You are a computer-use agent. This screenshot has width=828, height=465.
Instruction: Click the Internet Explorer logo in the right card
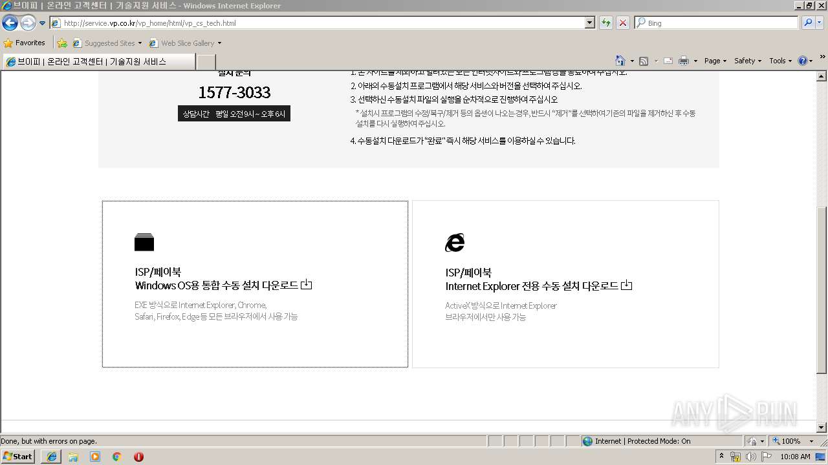click(455, 243)
